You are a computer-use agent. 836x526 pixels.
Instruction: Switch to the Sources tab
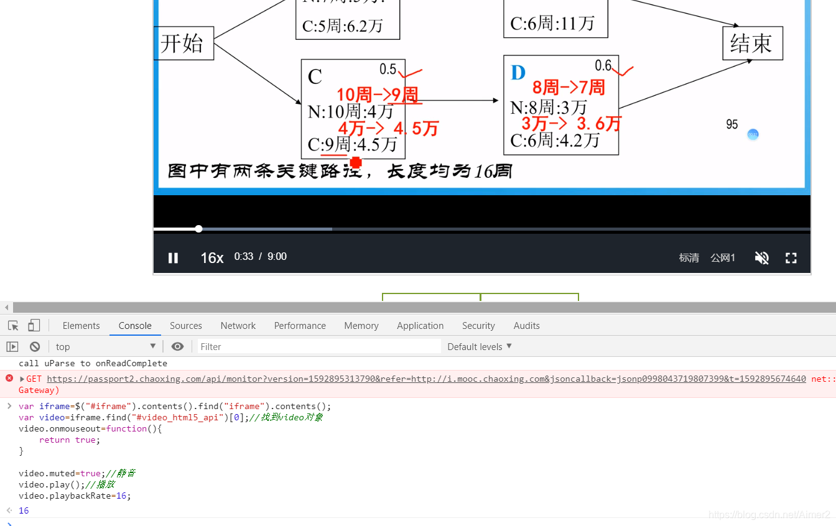click(x=185, y=325)
